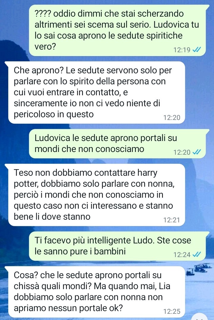The width and height of the screenshot is (214, 320).
Task: Tap the read-receipt ticks beside 12:20
Action: tap(197, 152)
